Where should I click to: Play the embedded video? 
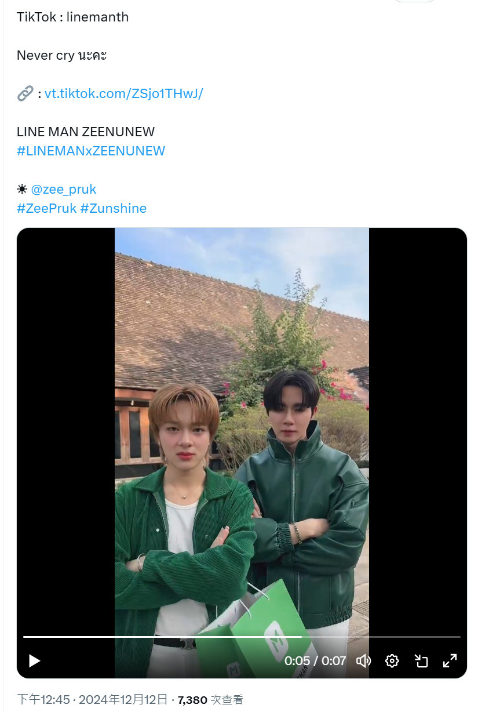[34, 660]
